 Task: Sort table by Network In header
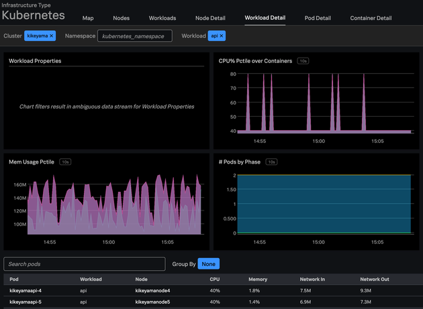tap(312, 279)
